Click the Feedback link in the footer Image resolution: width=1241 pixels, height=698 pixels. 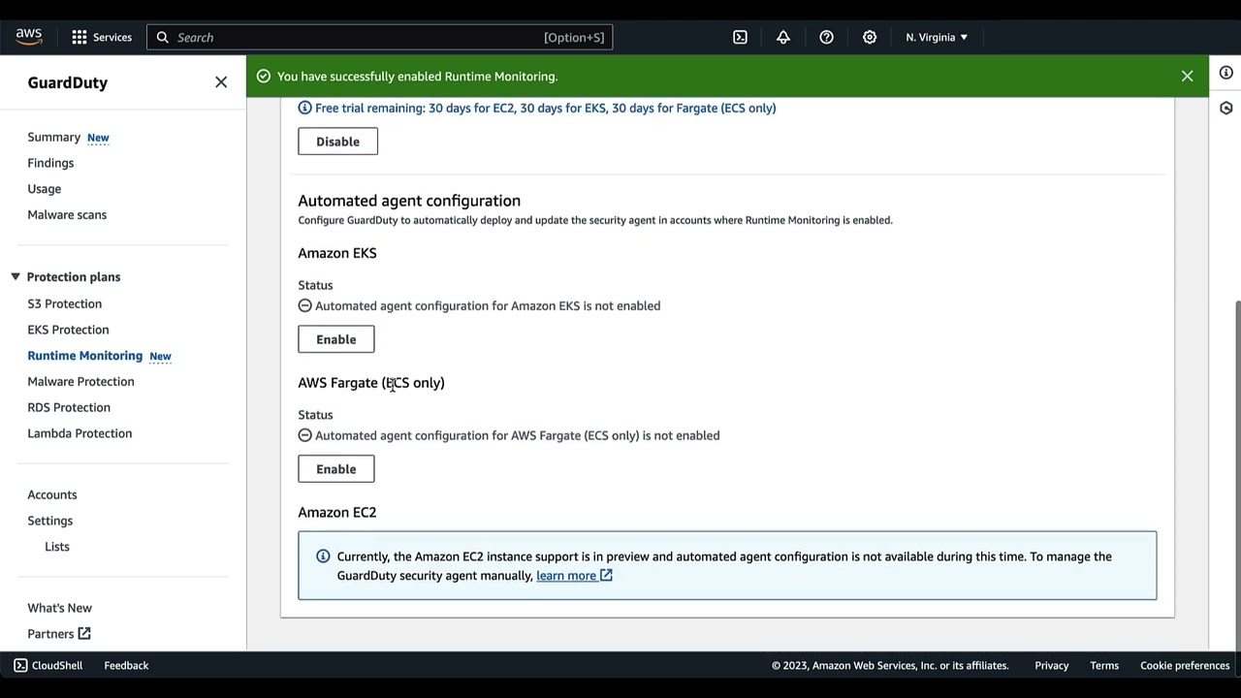pyautogui.click(x=126, y=665)
